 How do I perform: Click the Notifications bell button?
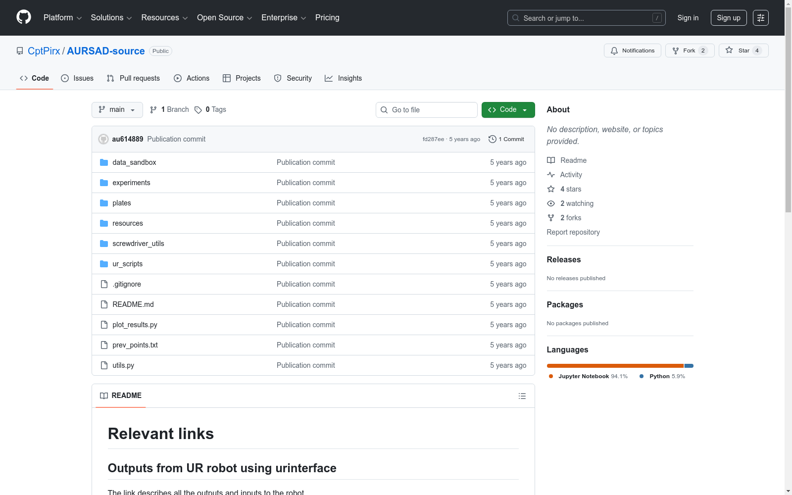[633, 50]
